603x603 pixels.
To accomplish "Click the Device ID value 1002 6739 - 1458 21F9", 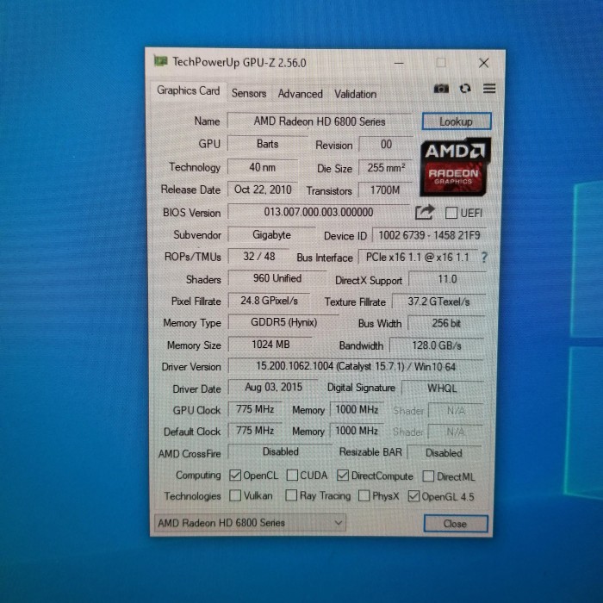I will [429, 235].
